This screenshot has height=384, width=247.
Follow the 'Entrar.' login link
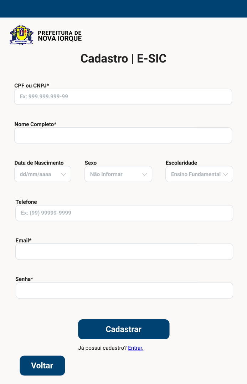click(136, 348)
